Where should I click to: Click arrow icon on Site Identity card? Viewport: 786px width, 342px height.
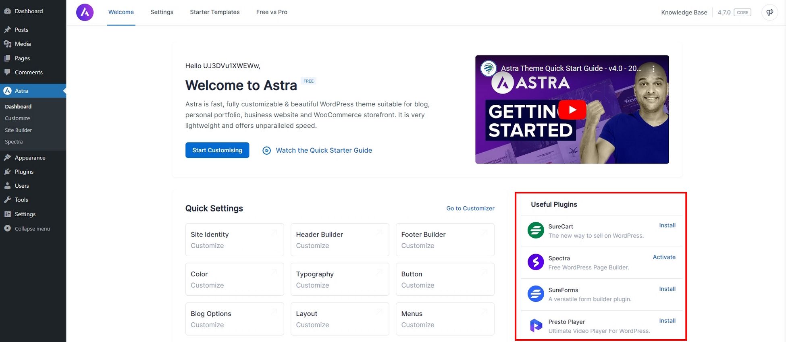click(x=274, y=233)
